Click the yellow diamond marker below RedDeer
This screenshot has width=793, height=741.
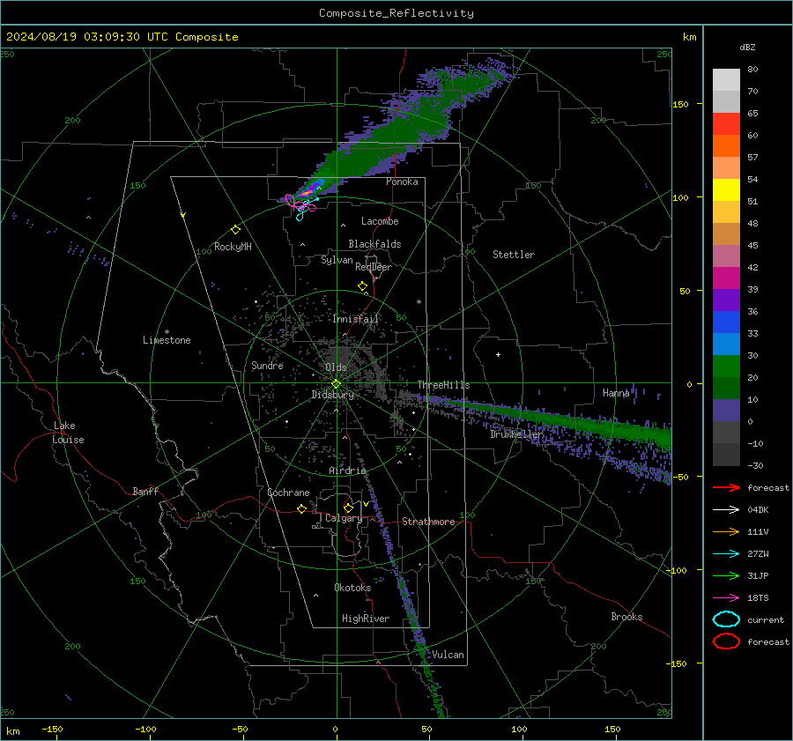point(362,286)
